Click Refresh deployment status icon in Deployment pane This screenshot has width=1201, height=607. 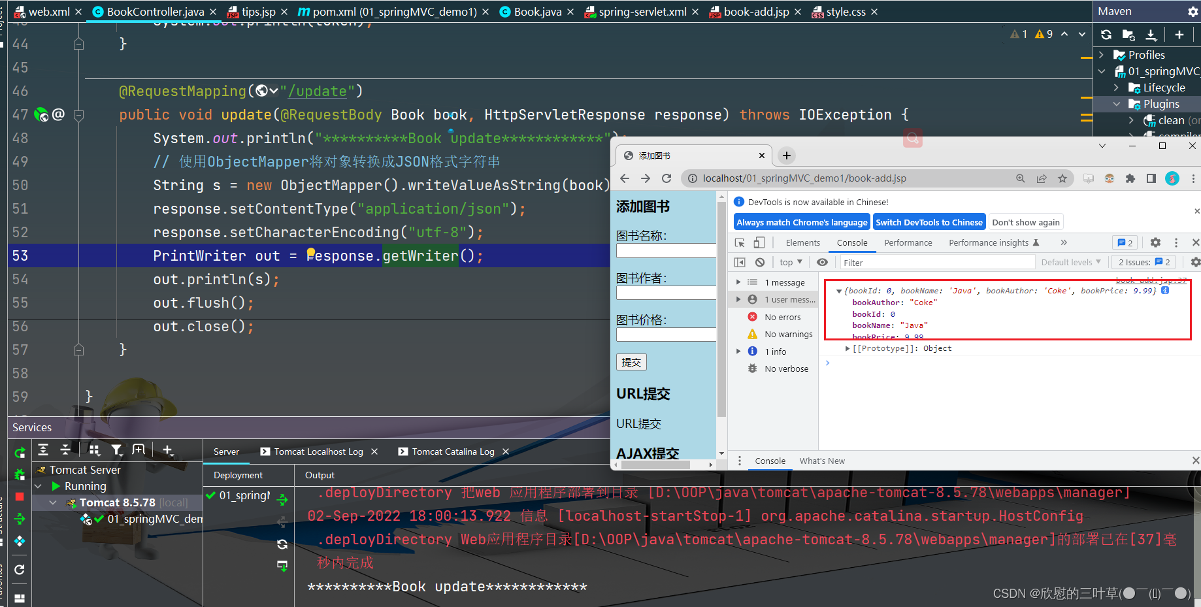point(282,544)
